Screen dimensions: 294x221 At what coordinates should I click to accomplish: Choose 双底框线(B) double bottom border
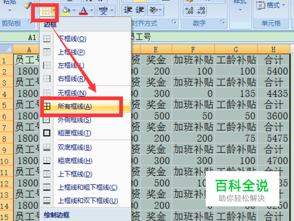[x=85, y=147]
